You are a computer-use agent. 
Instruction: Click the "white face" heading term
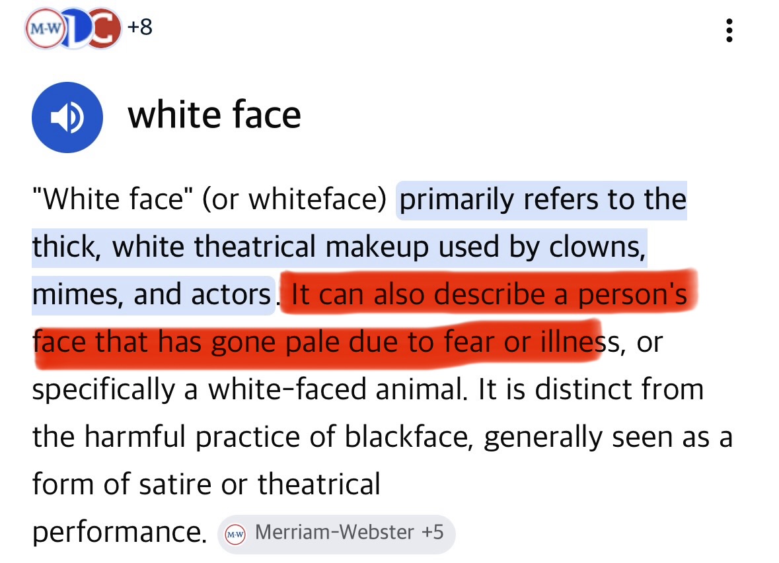coord(214,115)
